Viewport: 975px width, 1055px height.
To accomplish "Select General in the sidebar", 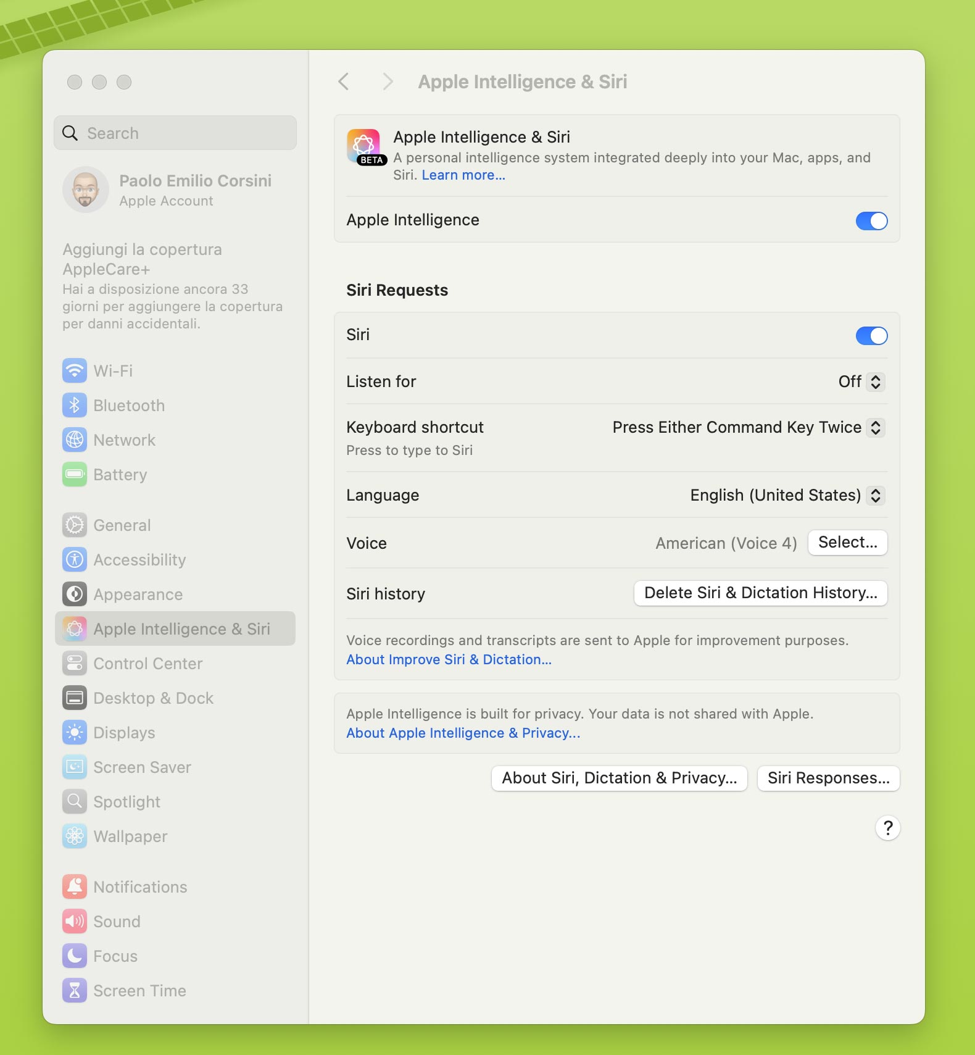I will click(175, 525).
